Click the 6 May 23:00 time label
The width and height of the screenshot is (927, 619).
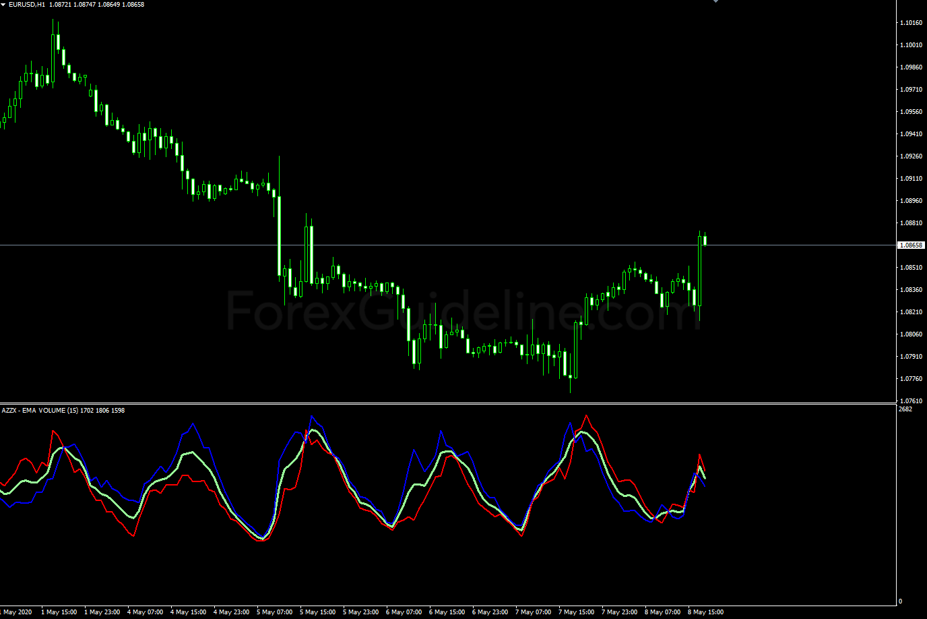tap(490, 612)
